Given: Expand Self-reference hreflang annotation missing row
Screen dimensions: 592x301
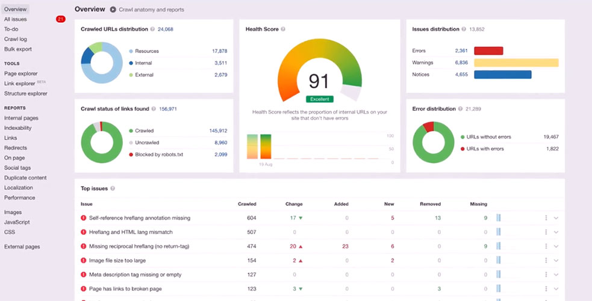Looking at the screenshot, I should click(x=556, y=218).
